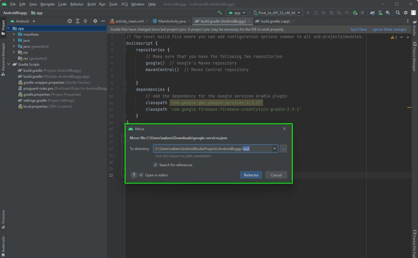This screenshot has height=258, width=418.
Task: Collapse the Gradle Scripts node
Action: pyautogui.click(x=8, y=64)
